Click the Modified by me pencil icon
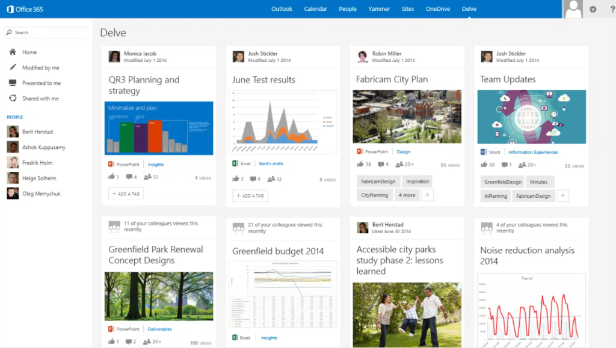 pos(12,68)
